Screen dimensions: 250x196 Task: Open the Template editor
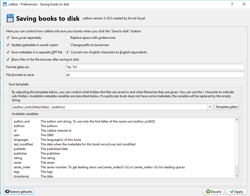coord(227,107)
